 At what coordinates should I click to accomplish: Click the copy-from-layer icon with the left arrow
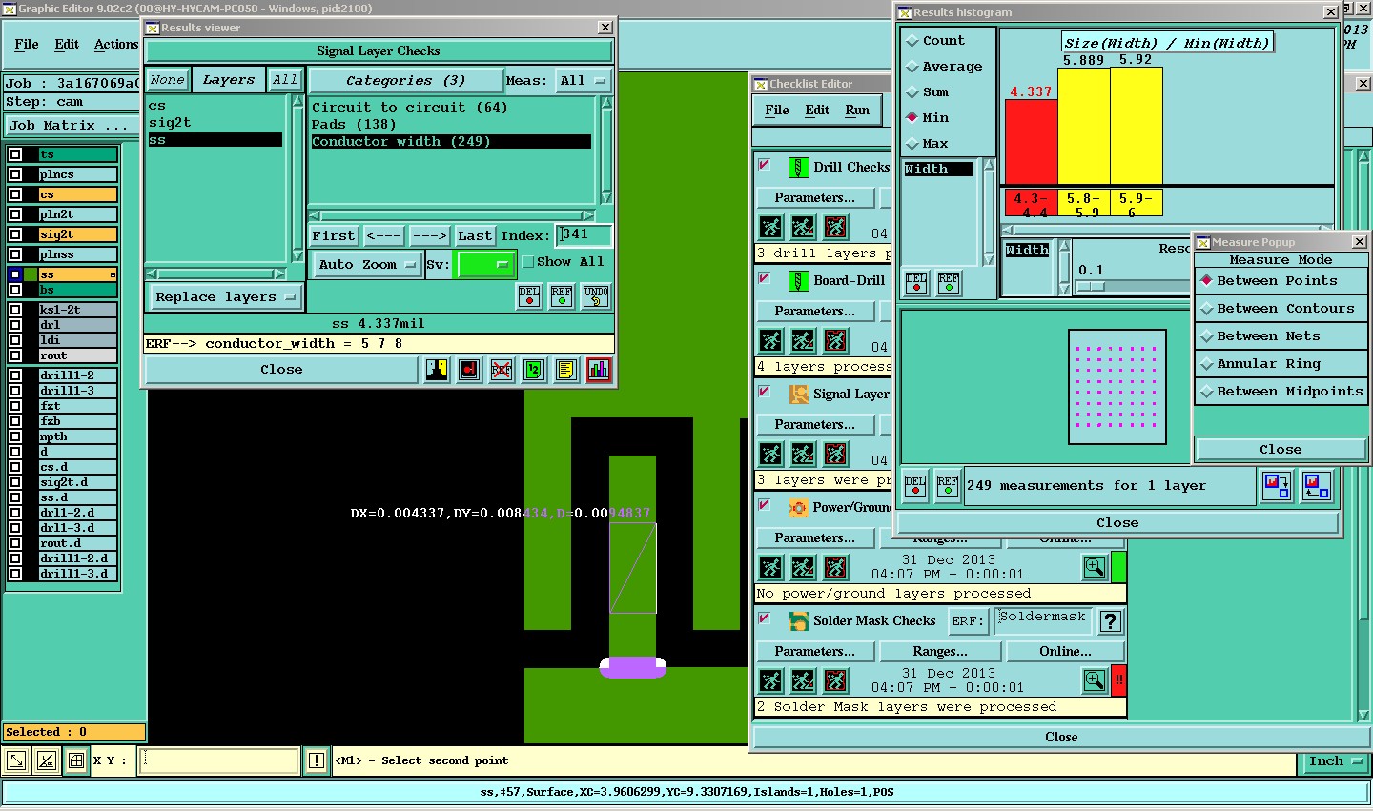[1317, 486]
